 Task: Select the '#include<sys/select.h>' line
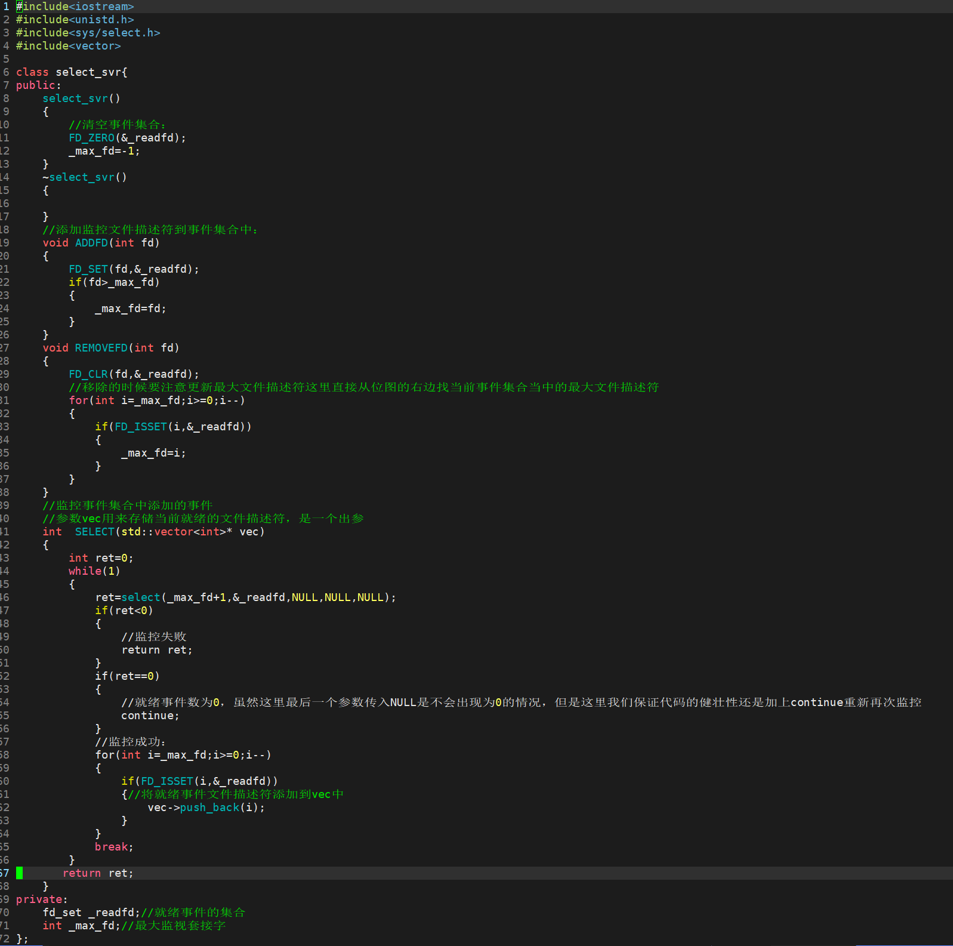[88, 33]
